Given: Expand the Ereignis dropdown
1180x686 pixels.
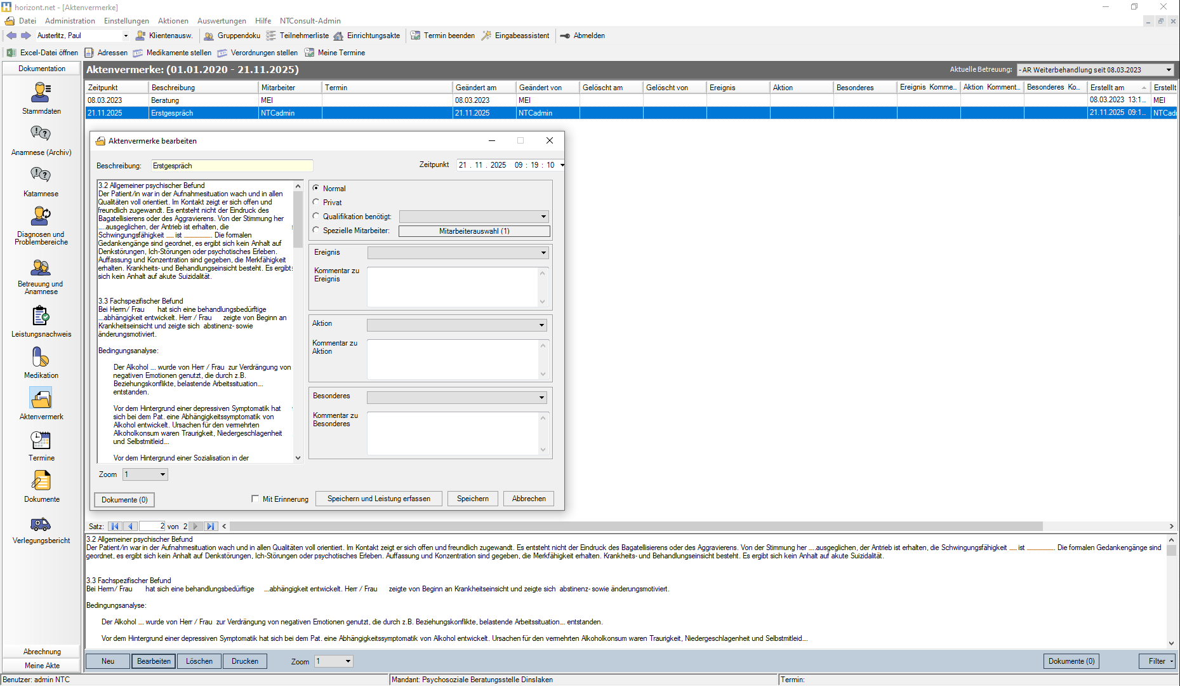Looking at the screenshot, I should pyautogui.click(x=543, y=253).
